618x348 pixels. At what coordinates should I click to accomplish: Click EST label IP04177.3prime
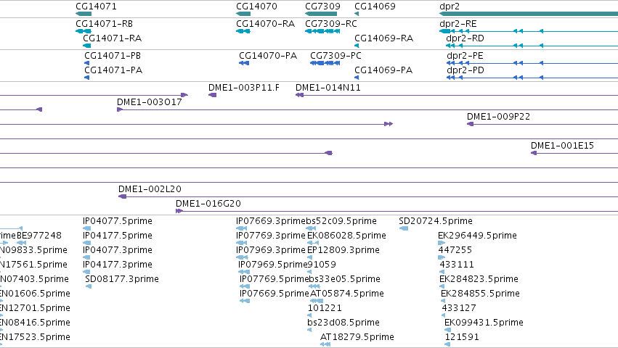pyautogui.click(x=118, y=265)
